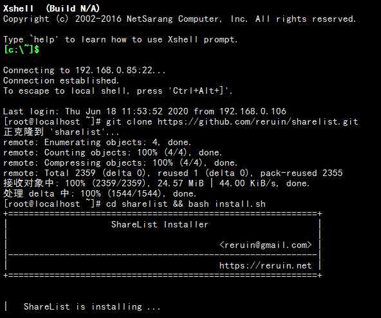
Task: Click the green [c:\~]$ local prompt
Action: tap(21, 49)
